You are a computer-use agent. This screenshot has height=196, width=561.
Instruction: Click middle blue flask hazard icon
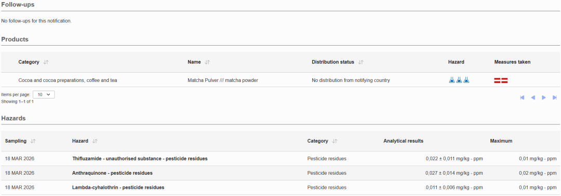pyautogui.click(x=459, y=80)
